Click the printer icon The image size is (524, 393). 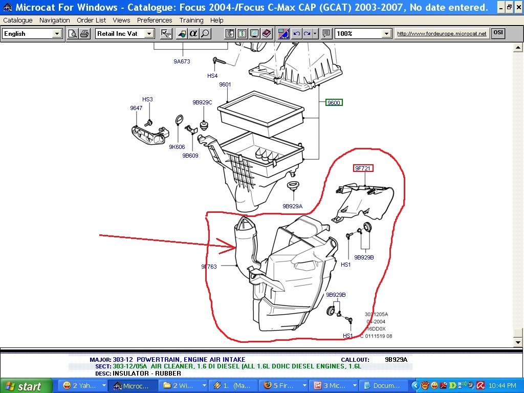point(84,34)
